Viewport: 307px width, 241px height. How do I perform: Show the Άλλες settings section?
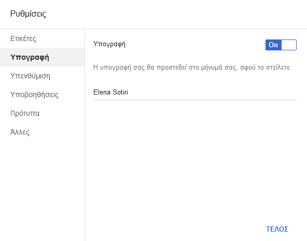pos(43,132)
